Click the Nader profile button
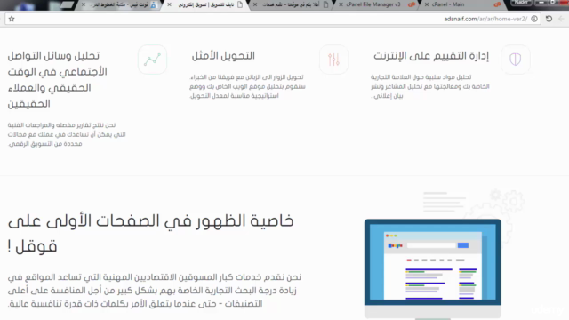This screenshot has height=320, width=569. [x=521, y=3]
